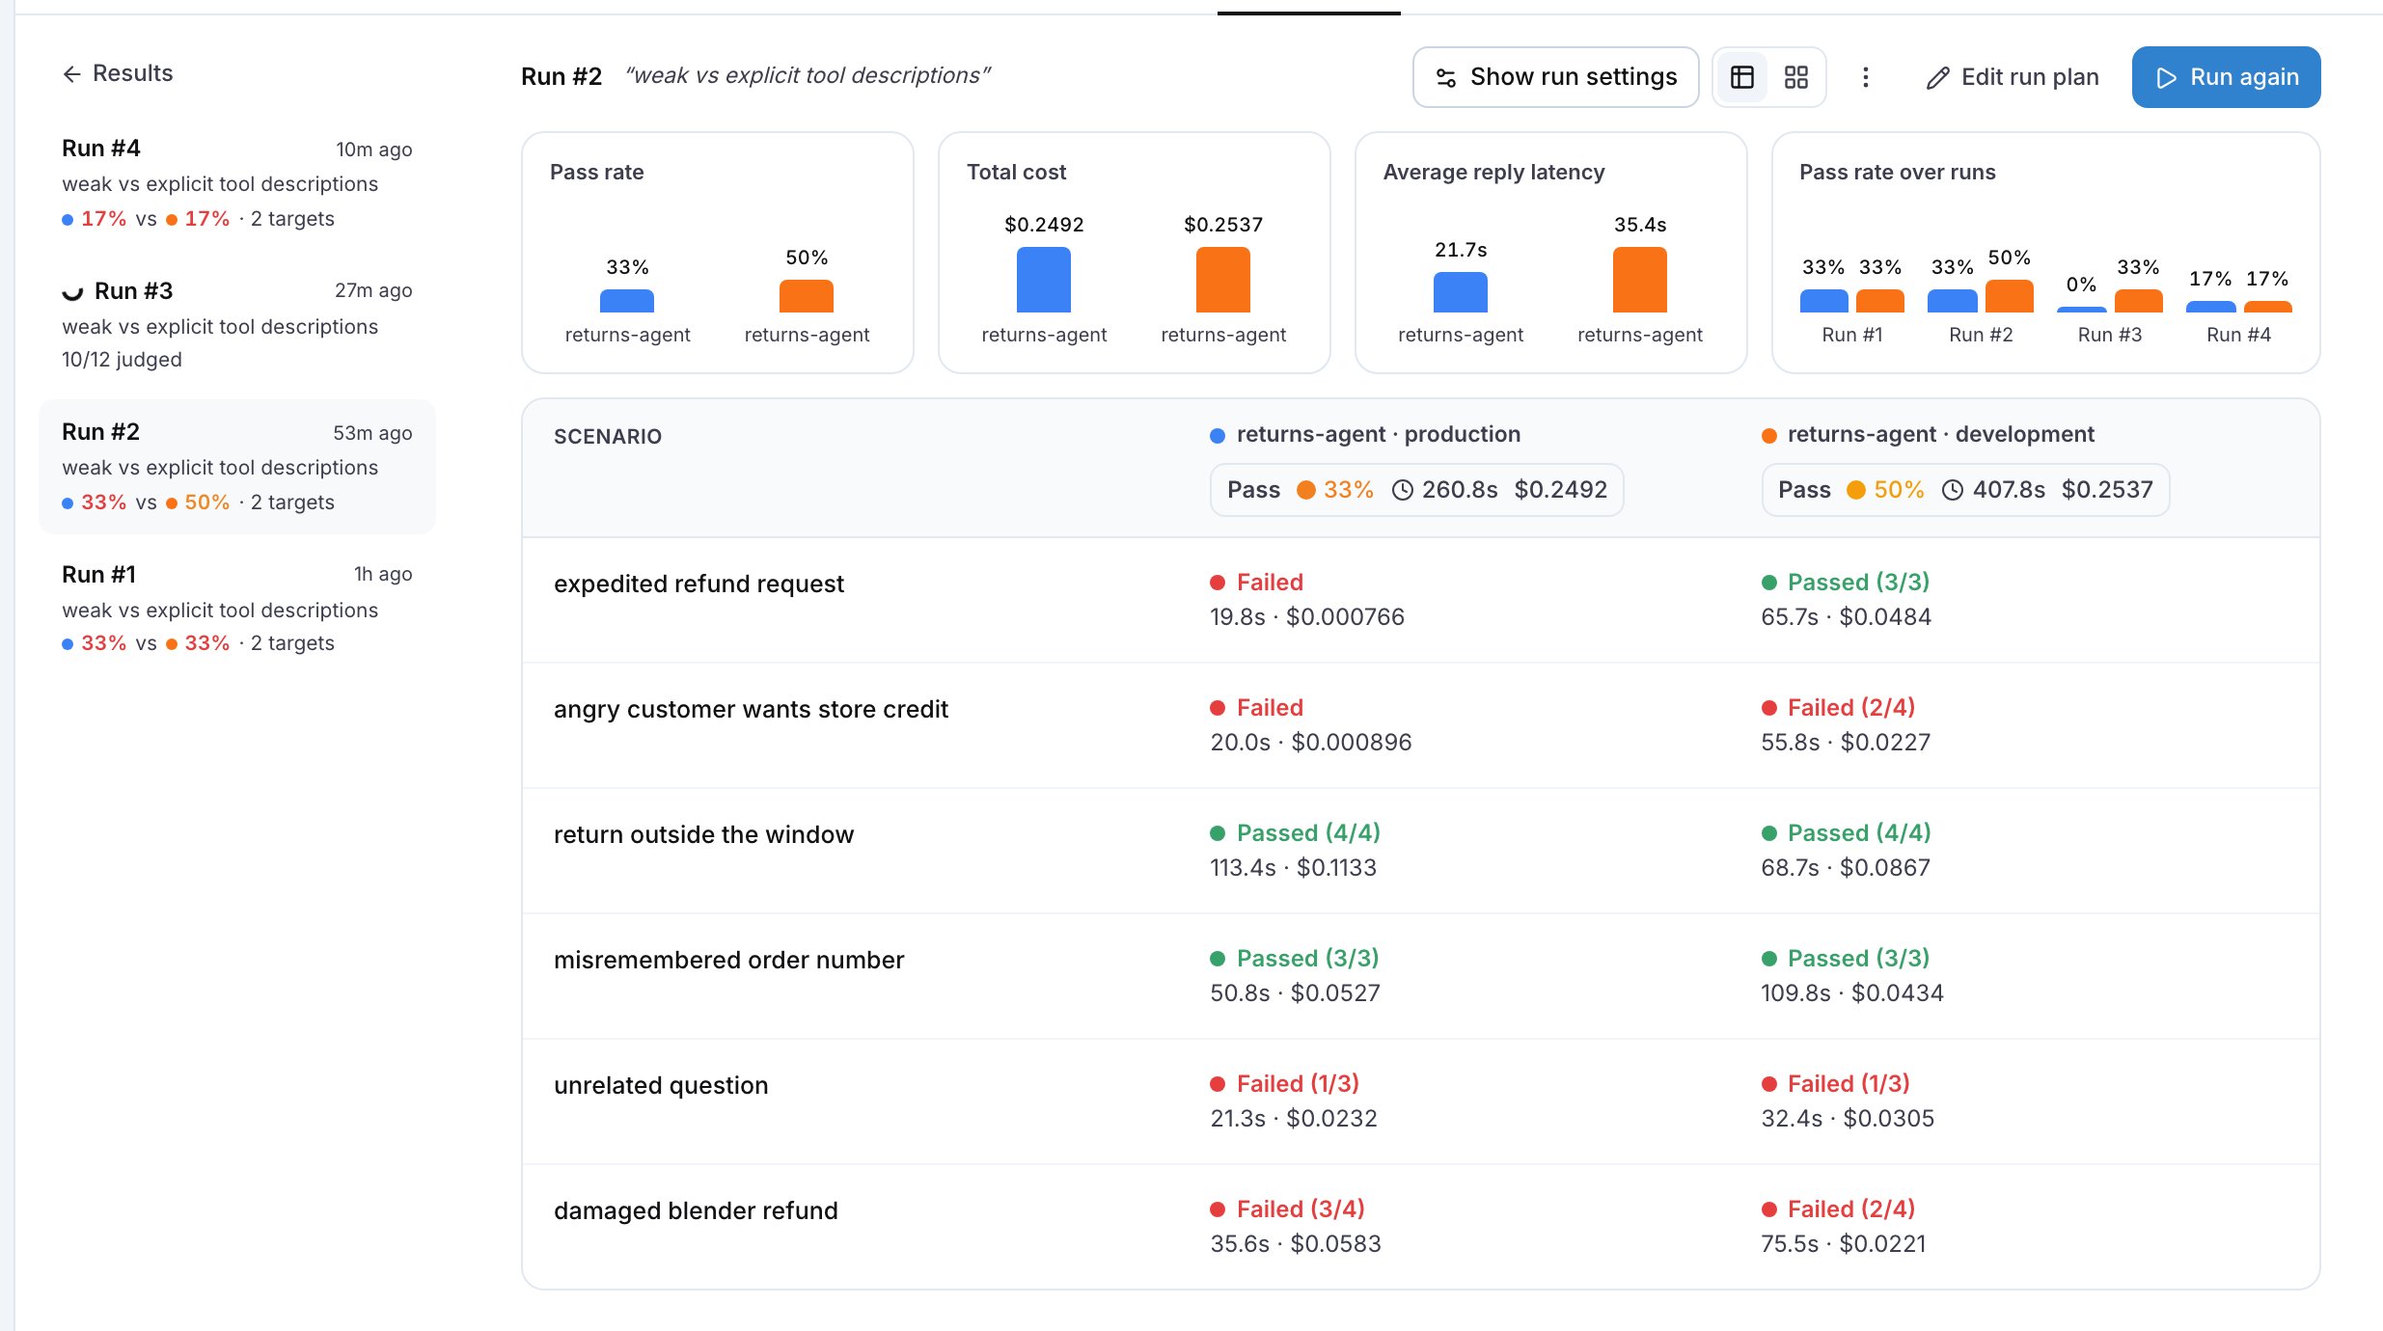Click the blue Pass rate 33% bar
The height and width of the screenshot is (1331, 2383).
[x=627, y=301]
